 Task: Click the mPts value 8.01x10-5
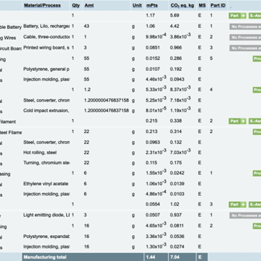[x=156, y=110]
